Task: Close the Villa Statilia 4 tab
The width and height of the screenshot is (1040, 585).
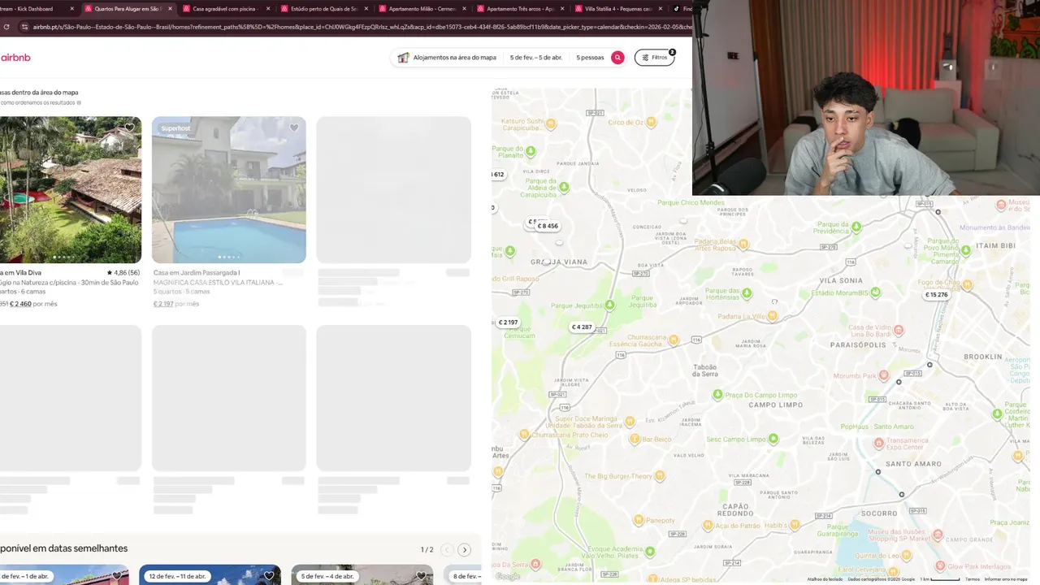Action: pos(660,9)
